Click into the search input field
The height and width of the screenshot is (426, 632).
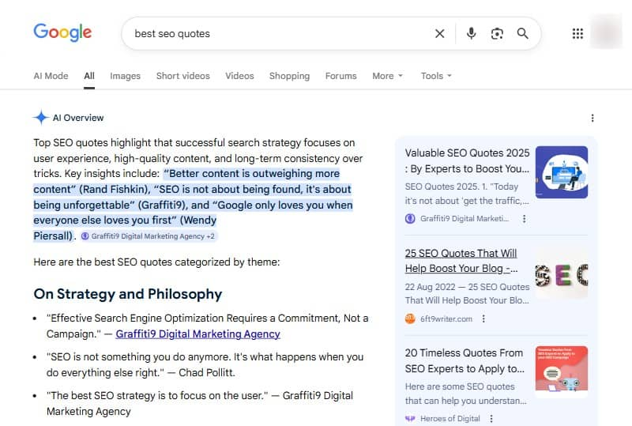pyautogui.click(x=276, y=34)
